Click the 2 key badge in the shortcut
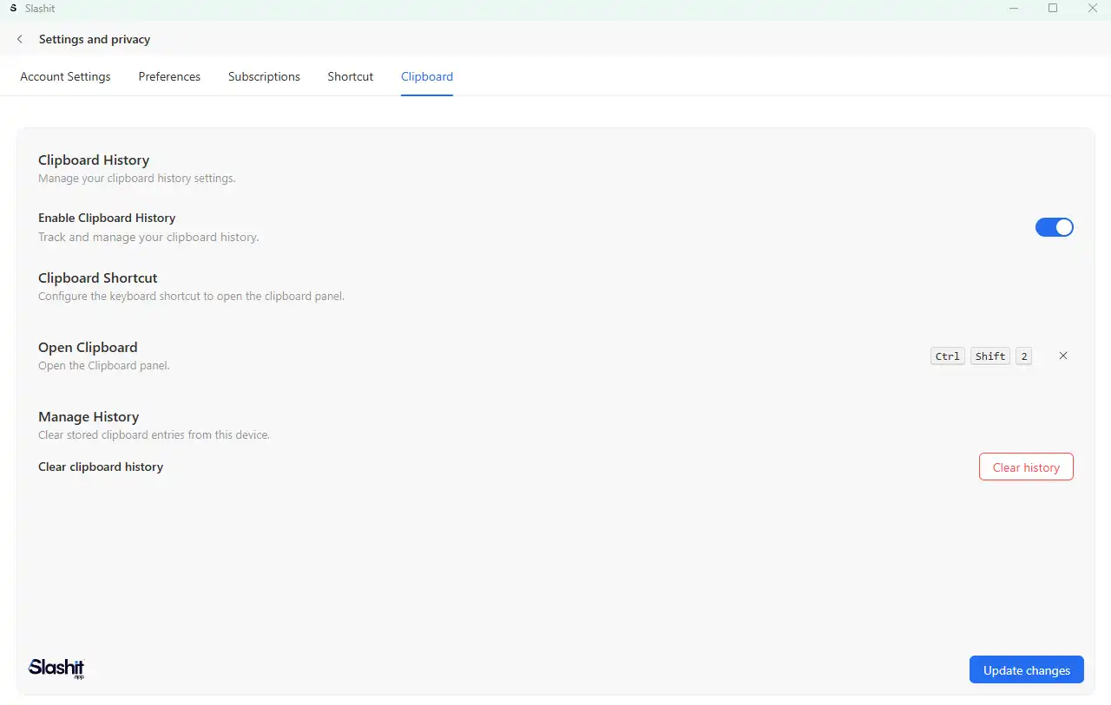 coord(1024,356)
